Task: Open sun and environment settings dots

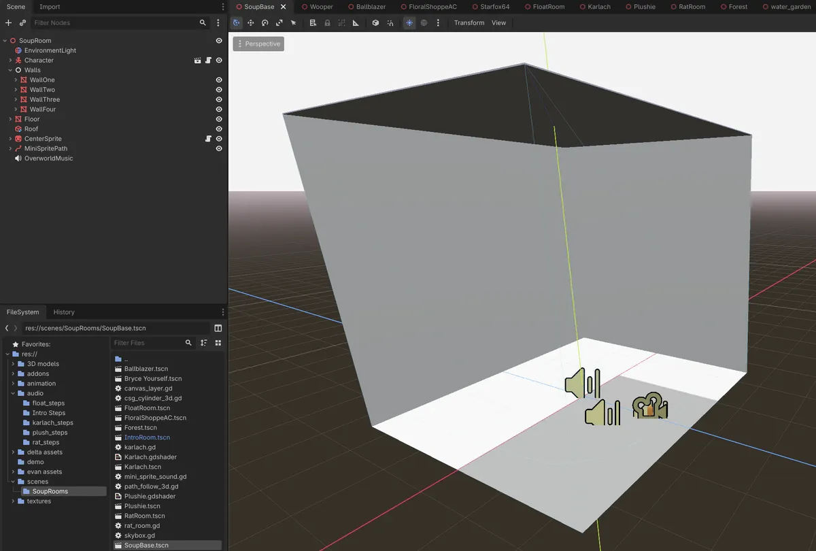Action: [438, 22]
